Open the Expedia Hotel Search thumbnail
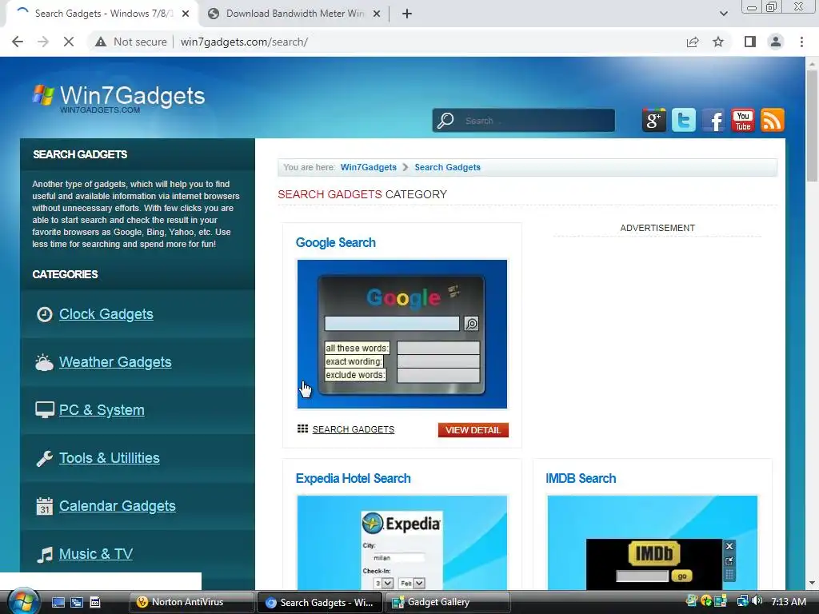The width and height of the screenshot is (819, 614). [402, 543]
